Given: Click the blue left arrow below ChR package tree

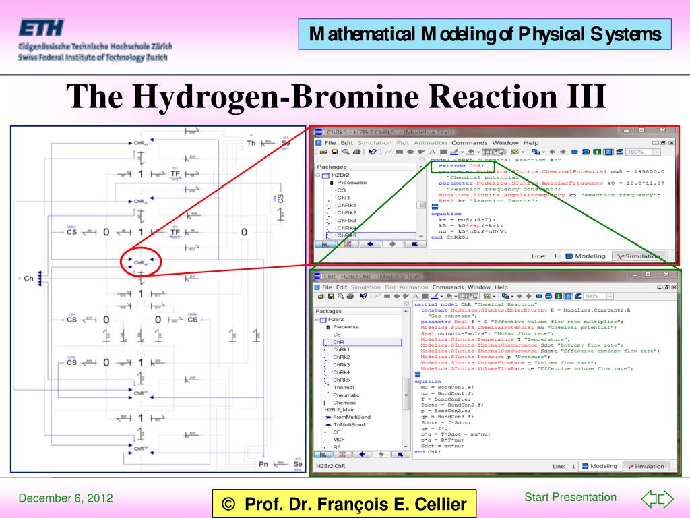Looking at the screenshot, I should (x=362, y=454).
